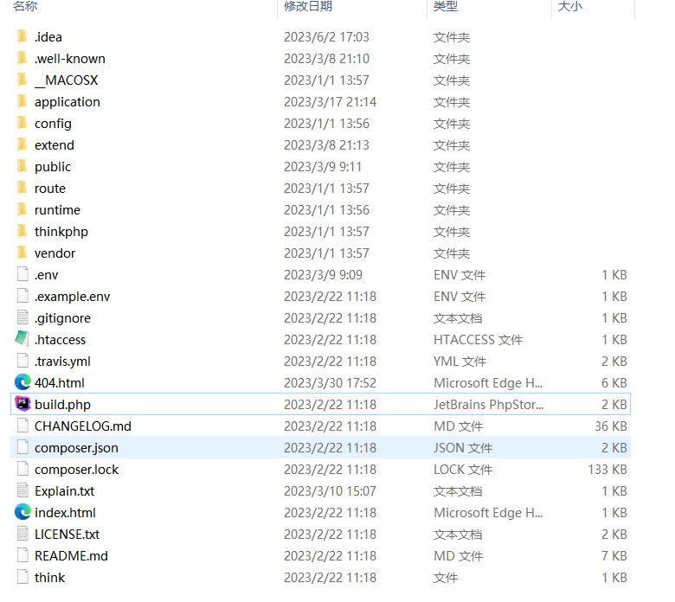
Task: Select the index.html file name
Action: click(65, 513)
